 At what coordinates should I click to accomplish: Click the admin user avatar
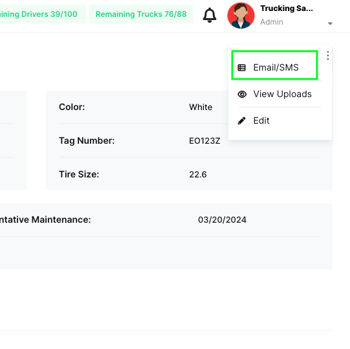click(241, 16)
